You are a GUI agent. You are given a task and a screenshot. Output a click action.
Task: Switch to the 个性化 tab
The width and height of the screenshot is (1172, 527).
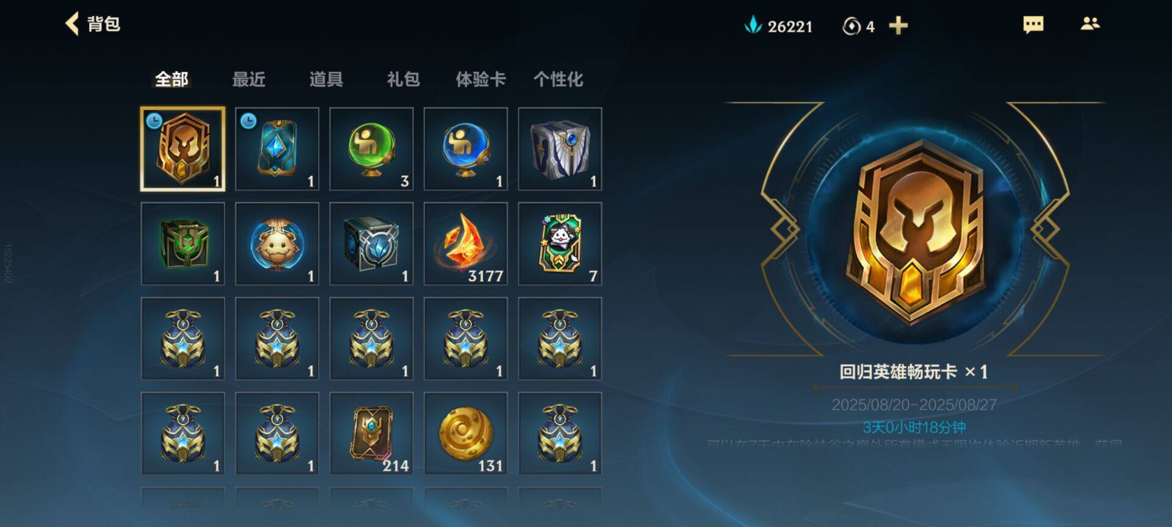click(558, 79)
